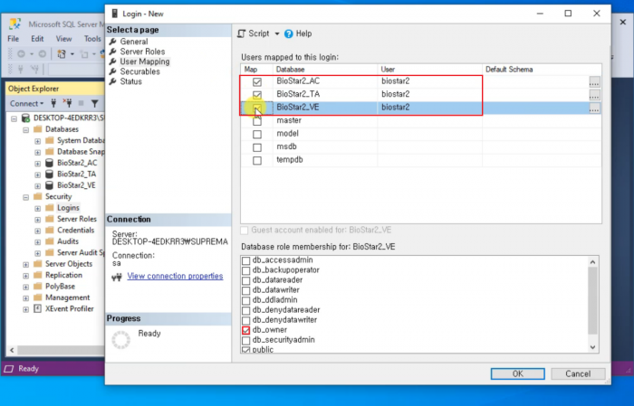Click View connection properties link
The image size is (634, 406).
point(175,276)
